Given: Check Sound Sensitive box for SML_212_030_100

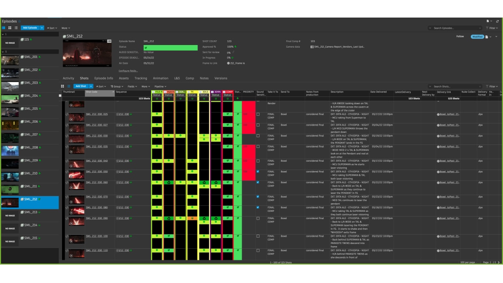Looking at the screenshot, I should (x=258, y=236).
